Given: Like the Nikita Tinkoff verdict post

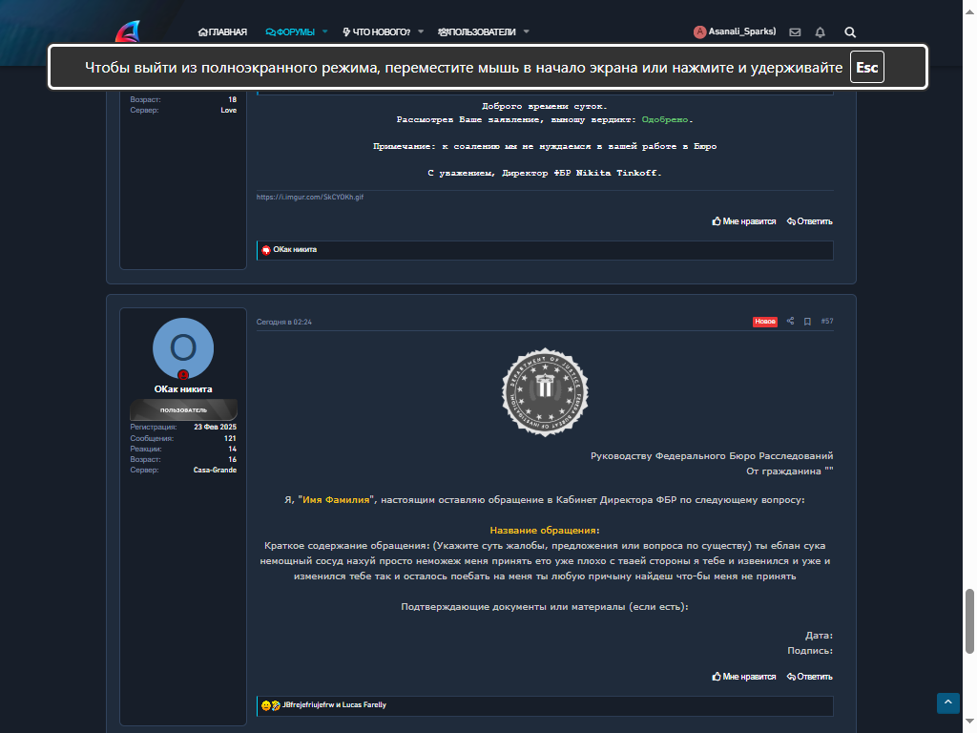Looking at the screenshot, I should tap(744, 221).
